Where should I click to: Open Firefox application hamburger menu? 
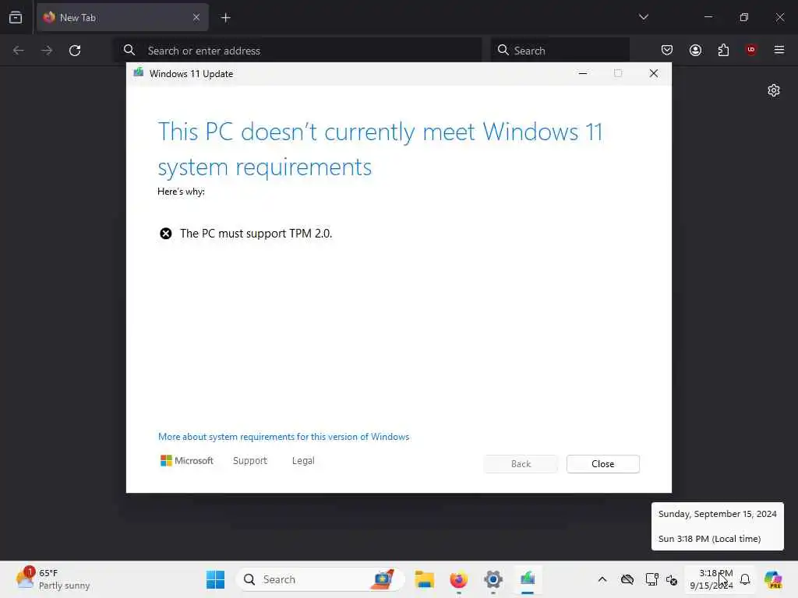click(x=779, y=50)
